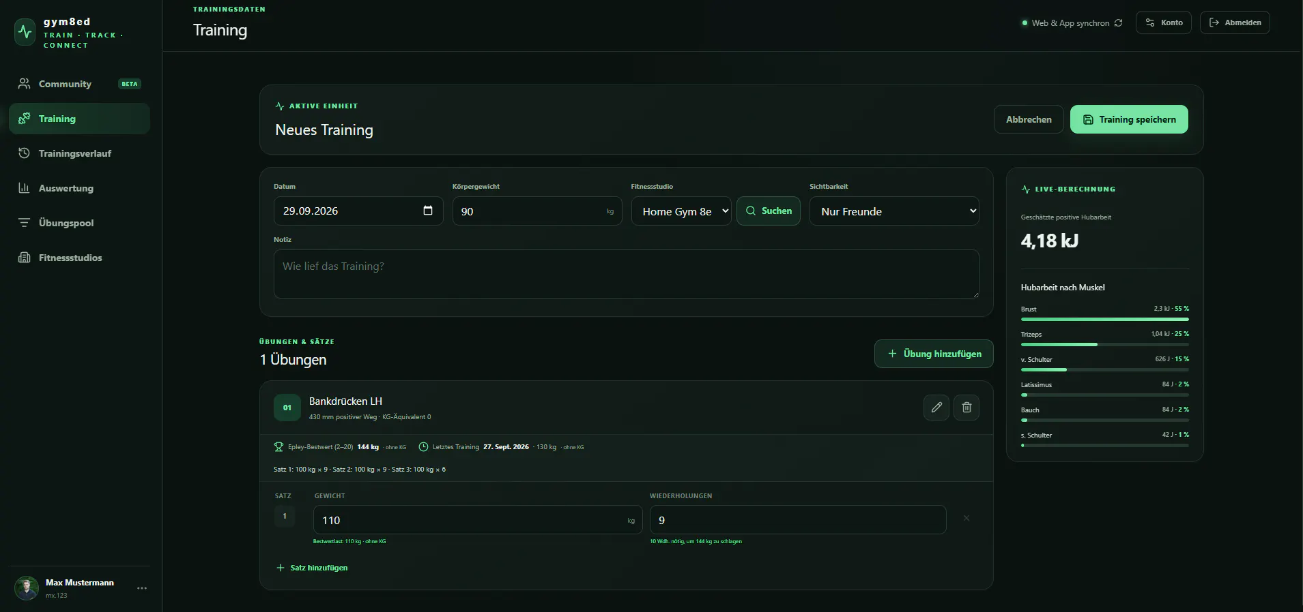Click the Bankdrücken LH exercise title
This screenshot has height=612, width=1303.
tap(345, 401)
